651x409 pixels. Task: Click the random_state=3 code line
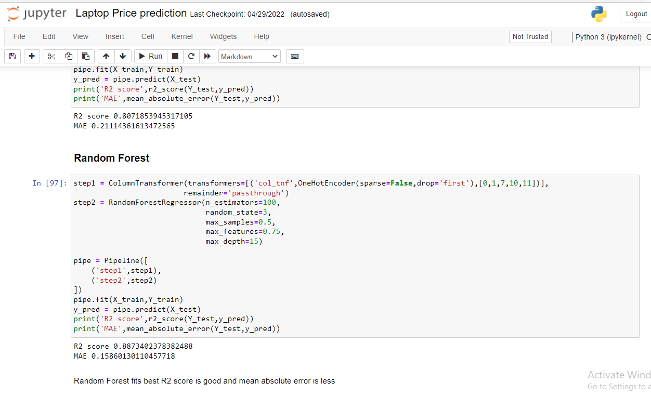click(x=238, y=212)
